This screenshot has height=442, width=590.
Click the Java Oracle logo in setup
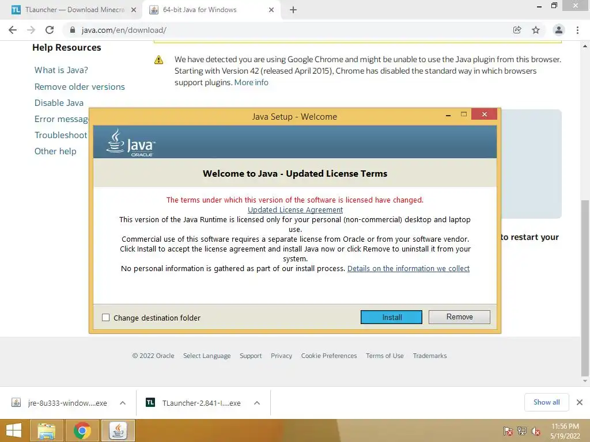click(131, 143)
